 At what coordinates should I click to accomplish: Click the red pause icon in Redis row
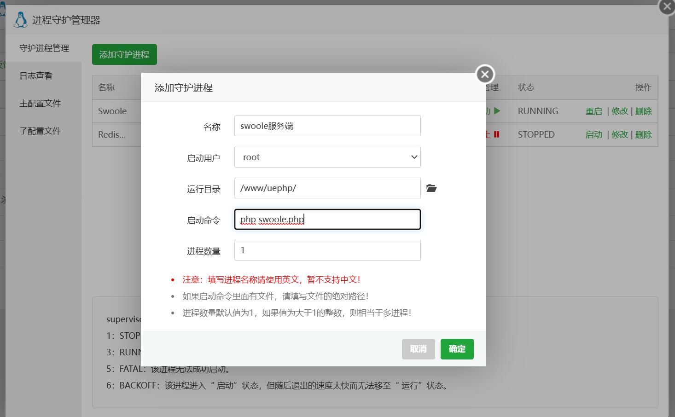(x=497, y=134)
